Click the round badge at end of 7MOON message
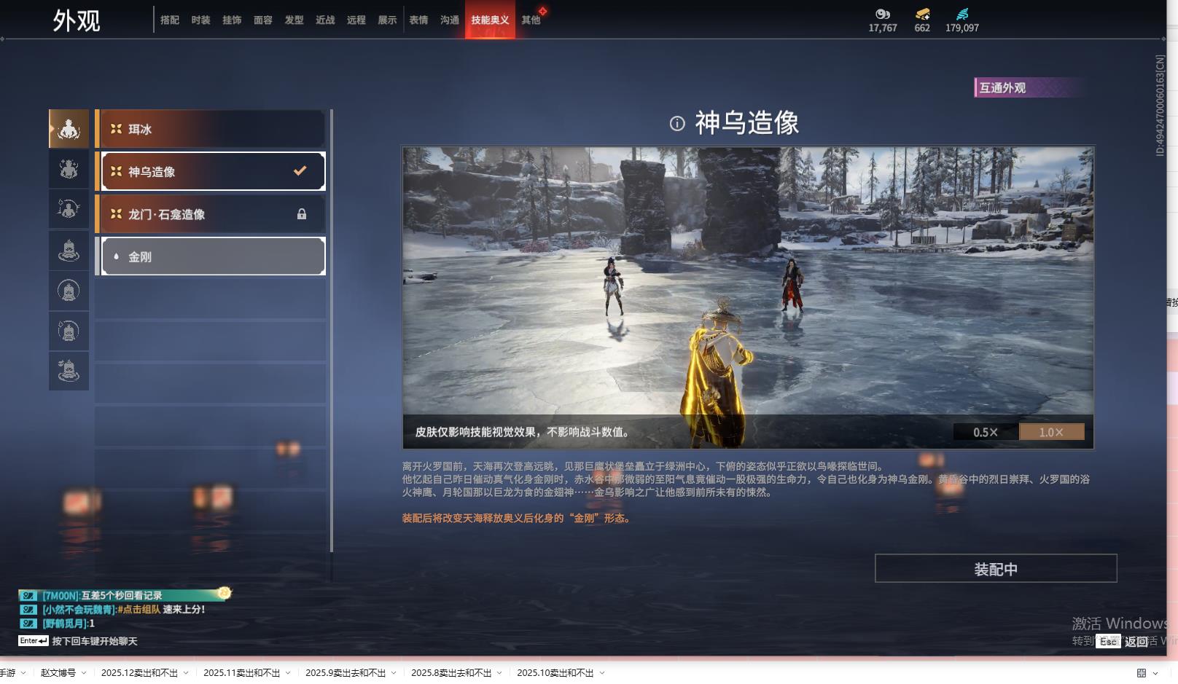 225,593
